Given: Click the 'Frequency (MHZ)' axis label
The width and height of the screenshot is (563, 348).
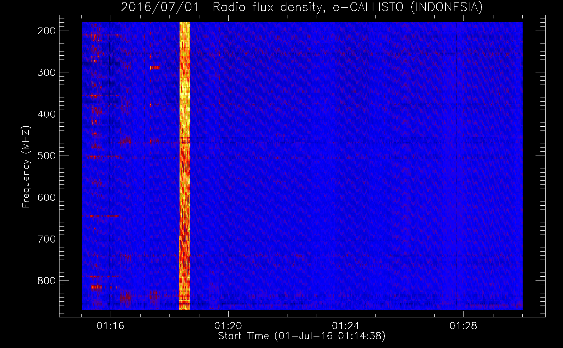Looking at the screenshot, I should click(26, 167).
